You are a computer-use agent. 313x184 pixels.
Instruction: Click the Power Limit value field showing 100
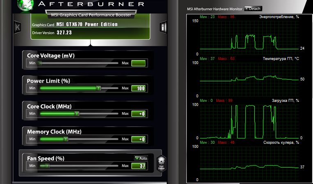tap(138, 88)
